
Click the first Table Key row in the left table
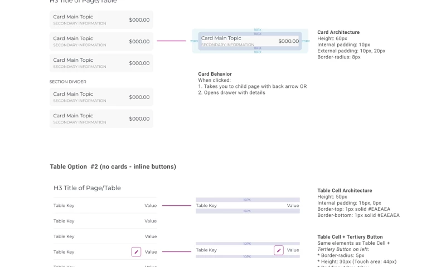coord(105,206)
